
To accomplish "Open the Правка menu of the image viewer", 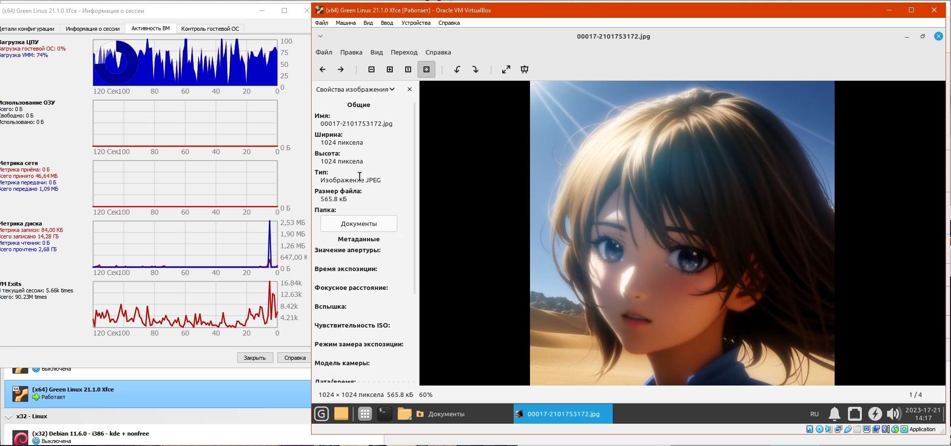I will point(351,52).
